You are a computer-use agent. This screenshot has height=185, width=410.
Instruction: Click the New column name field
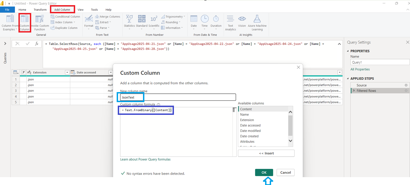pos(178,97)
